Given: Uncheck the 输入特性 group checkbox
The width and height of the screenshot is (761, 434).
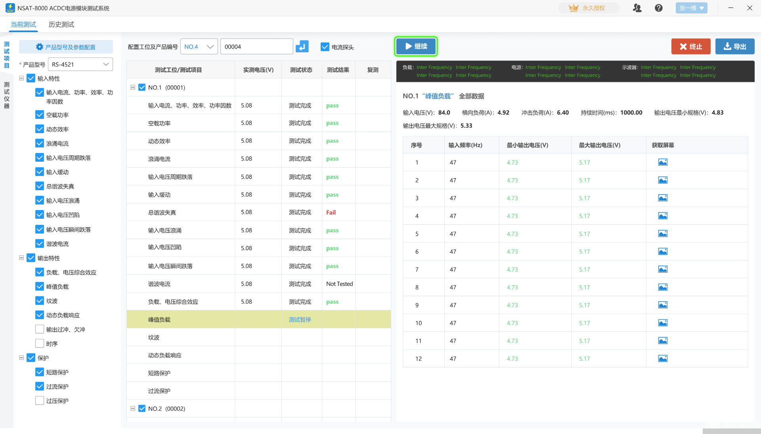Looking at the screenshot, I should [x=31, y=78].
